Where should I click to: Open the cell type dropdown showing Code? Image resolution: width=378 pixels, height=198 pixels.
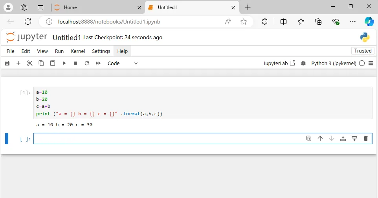(123, 63)
